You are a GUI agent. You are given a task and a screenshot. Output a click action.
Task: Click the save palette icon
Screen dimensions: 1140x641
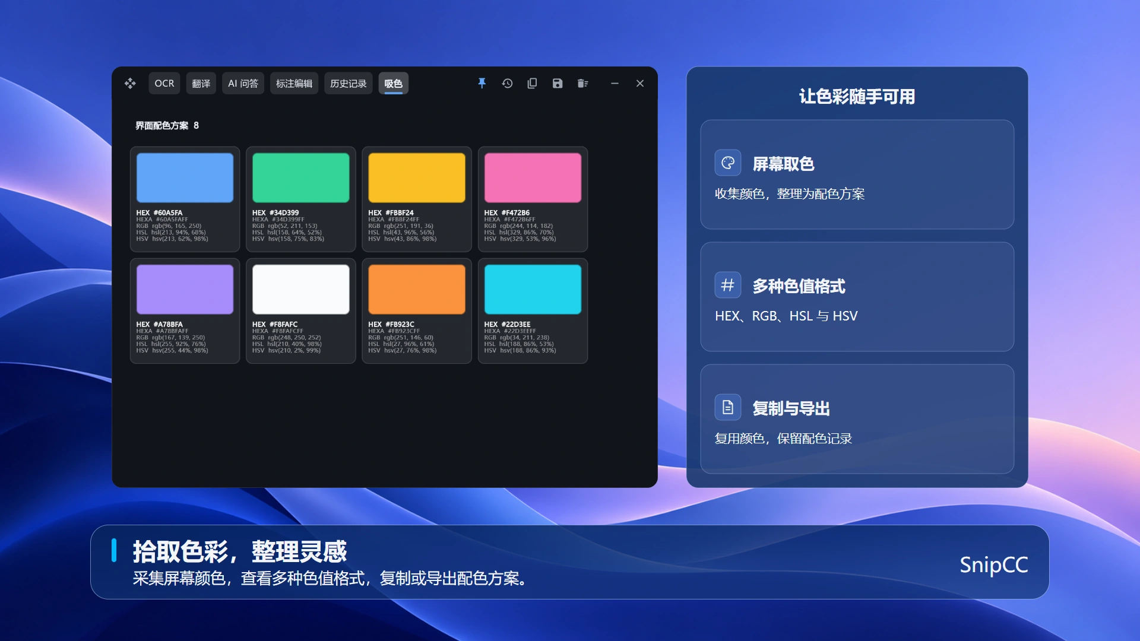tap(558, 84)
